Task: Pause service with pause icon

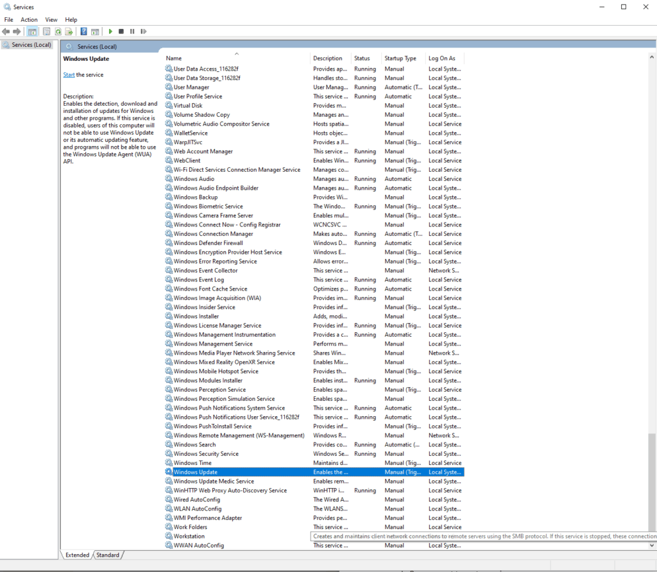Action: tap(132, 31)
